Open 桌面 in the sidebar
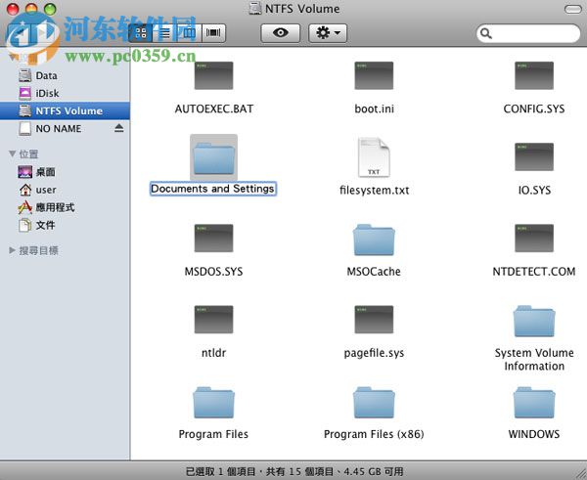This screenshot has height=480, width=587. (66, 172)
